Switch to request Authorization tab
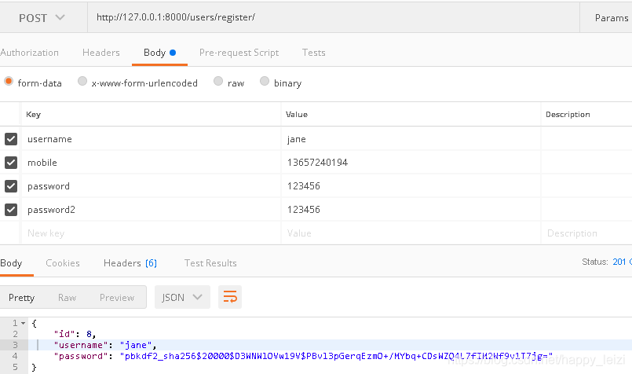Screen dimensions: 632x374 click(29, 53)
